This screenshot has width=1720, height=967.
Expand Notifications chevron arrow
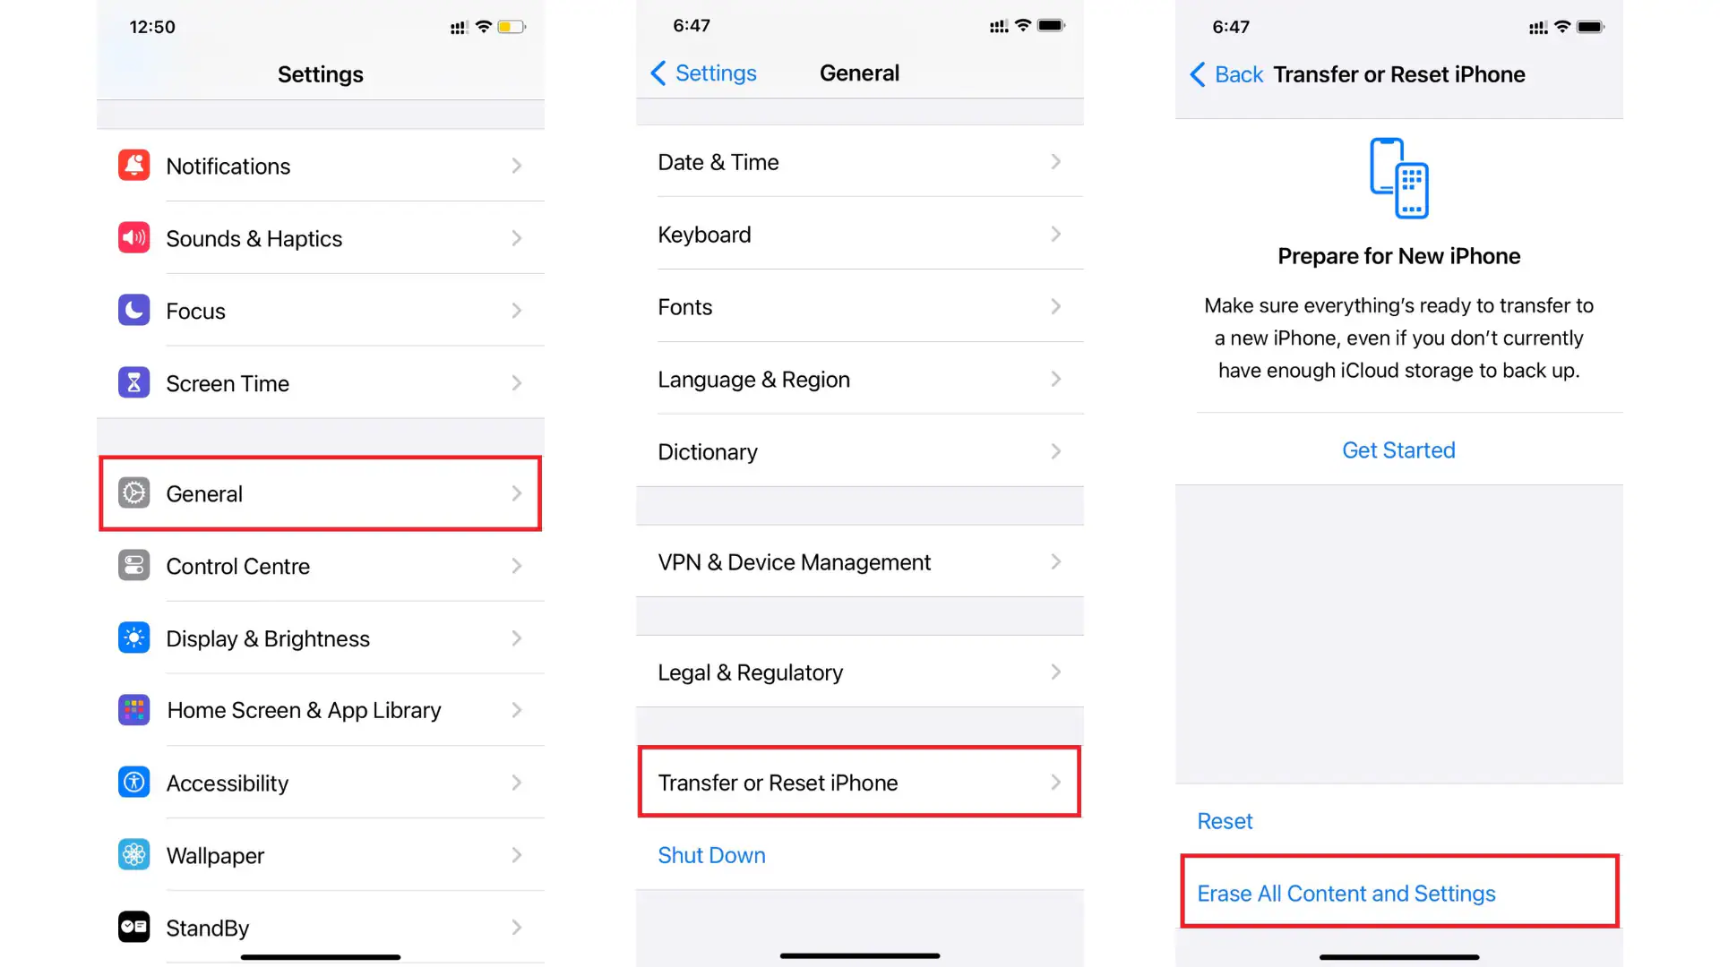516,167
